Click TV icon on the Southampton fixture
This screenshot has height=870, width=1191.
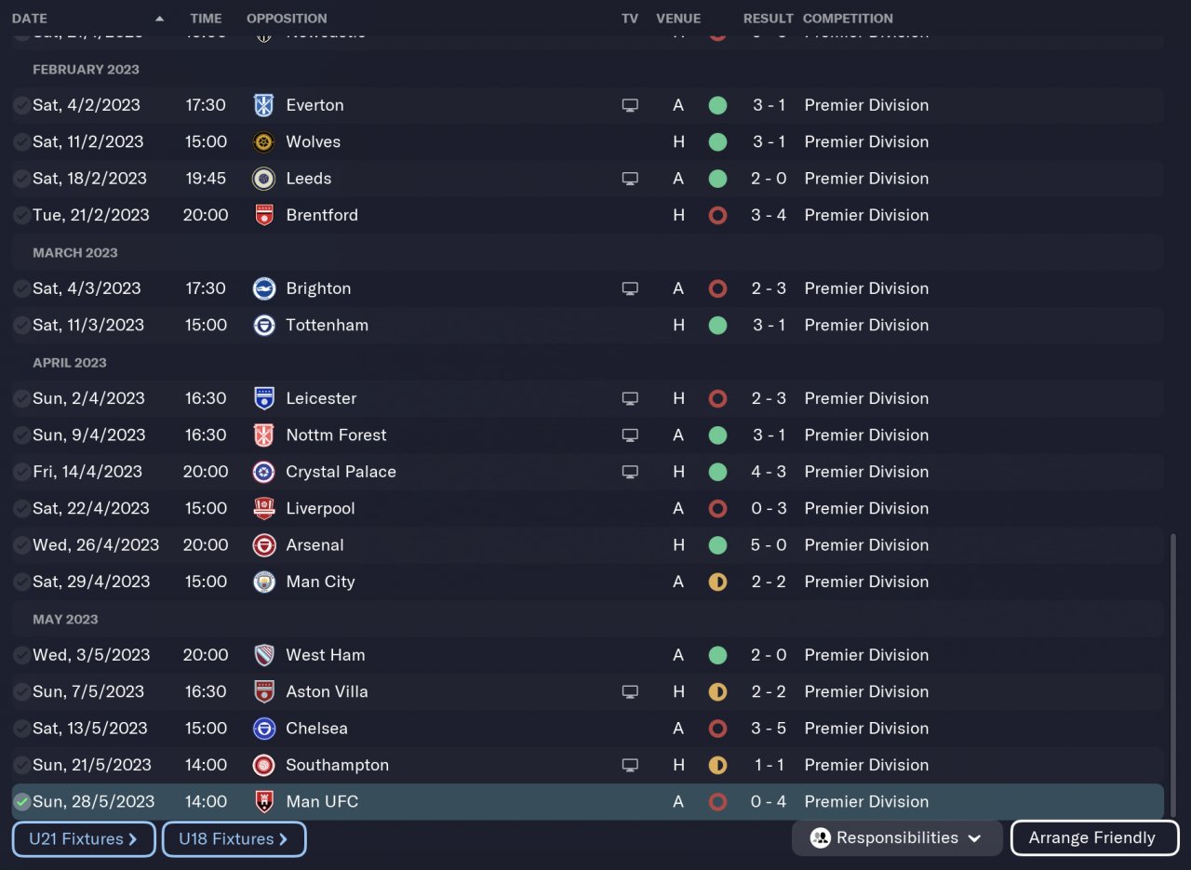[x=630, y=765]
